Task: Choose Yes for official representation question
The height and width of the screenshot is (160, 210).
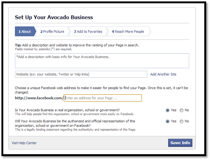Action: click(168, 121)
